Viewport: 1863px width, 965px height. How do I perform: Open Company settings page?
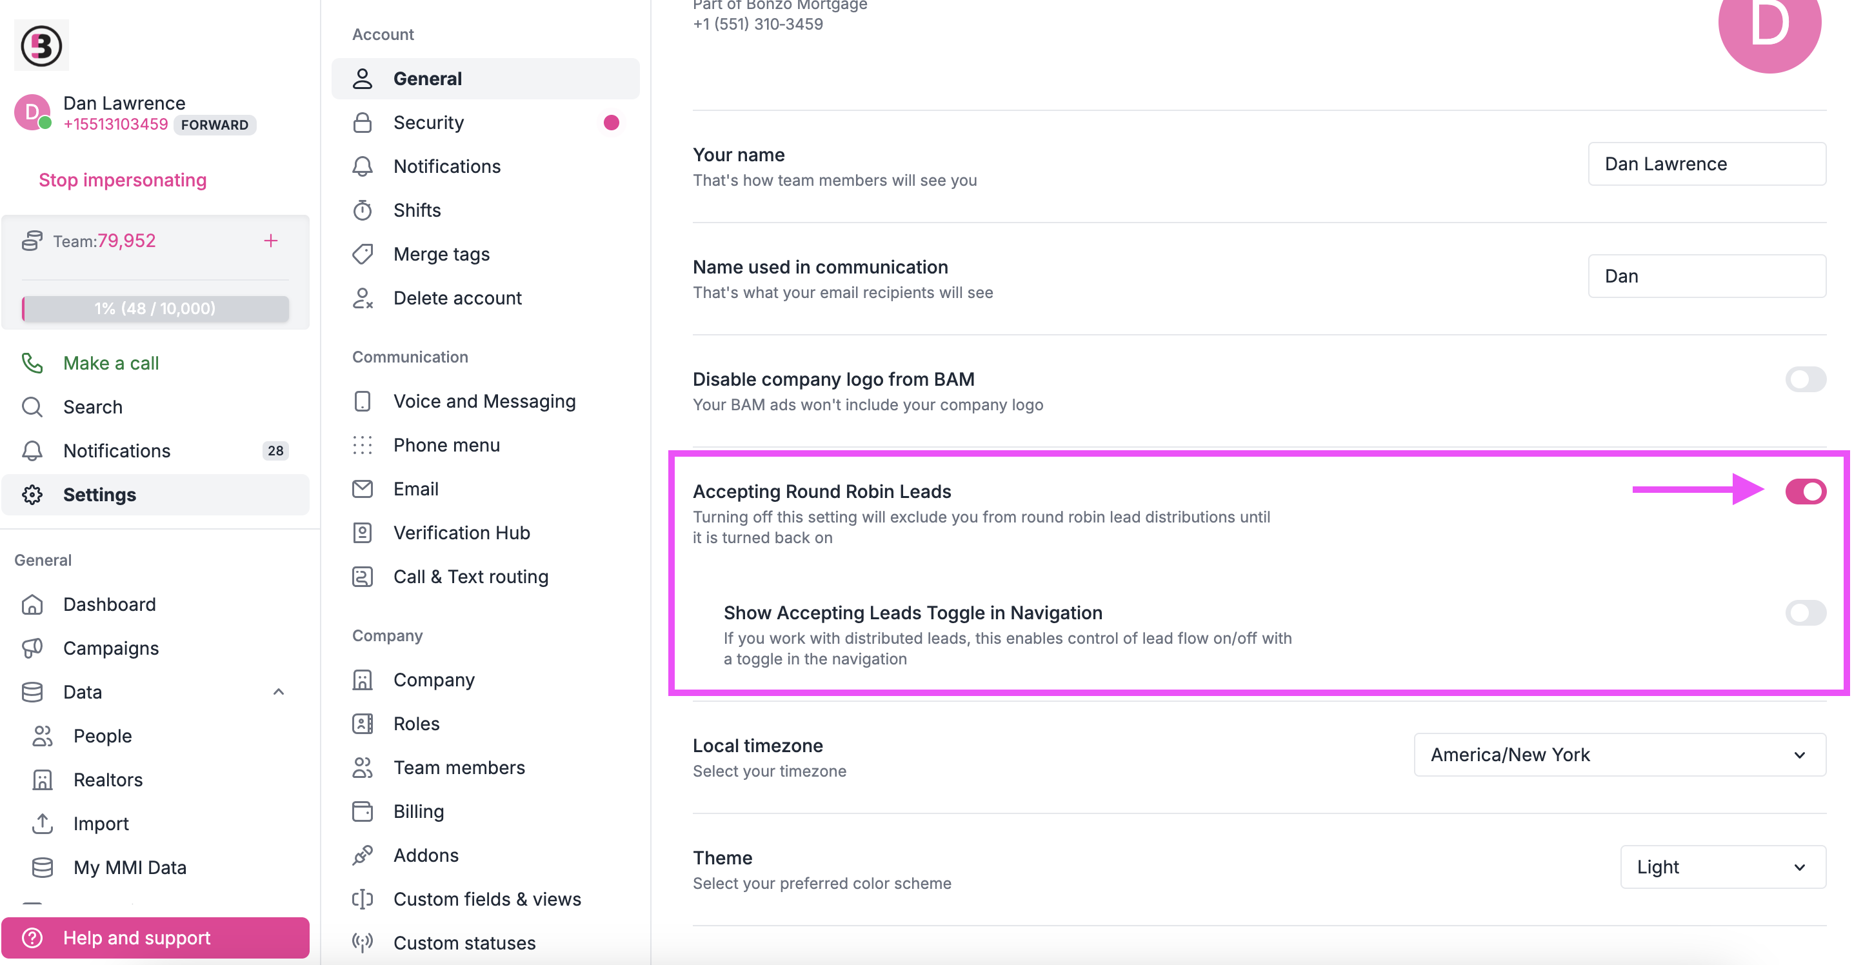coord(485,679)
